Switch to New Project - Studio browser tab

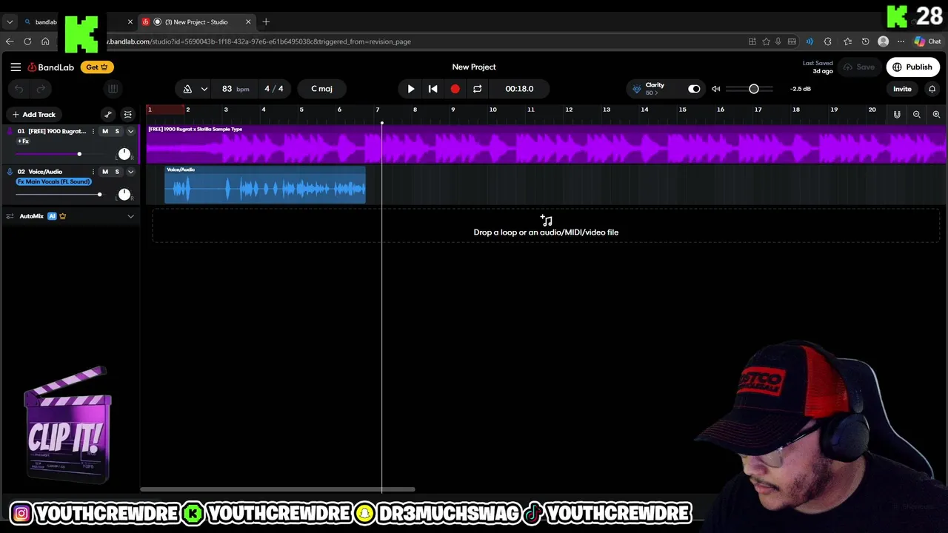tap(196, 22)
